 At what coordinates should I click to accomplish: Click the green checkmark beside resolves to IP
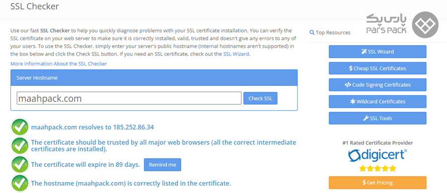pos(20,127)
